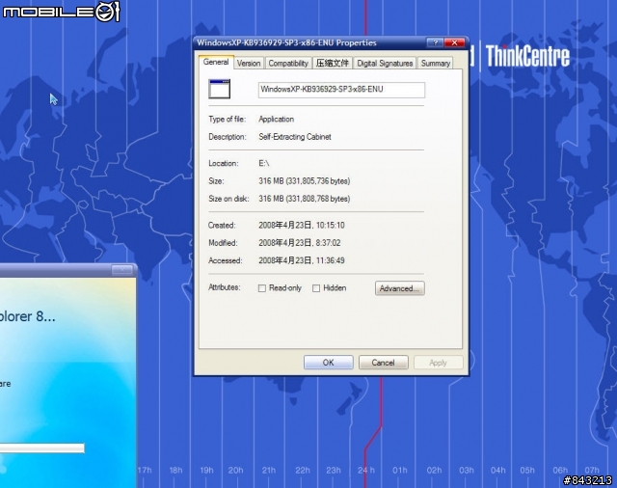Click the Properties dialog title bar
Screen dimensions: 617x488
[310, 42]
